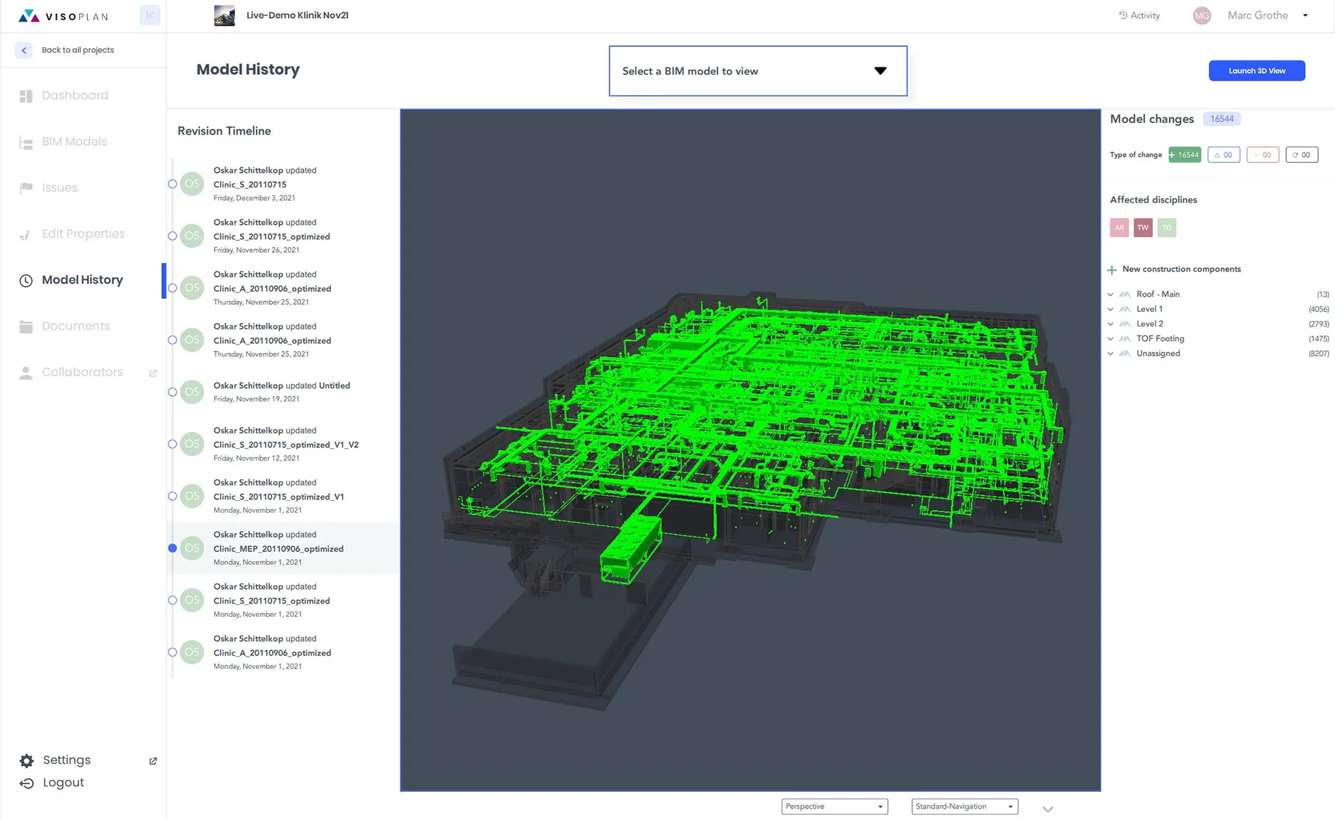1335x819 pixels.
Task: Click the Logout icon
Action: 26,784
